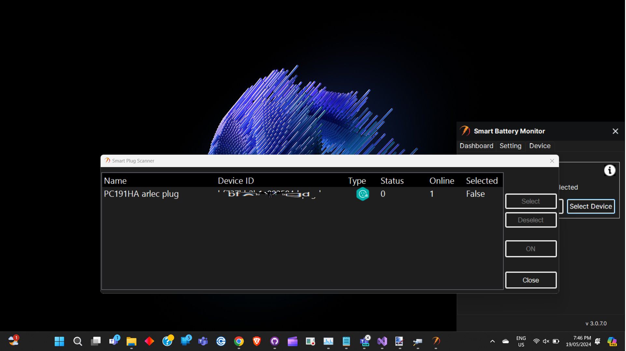Screen dimensions: 626x351
Task: Open Visual Studio from the taskbar
Action: 382,341
